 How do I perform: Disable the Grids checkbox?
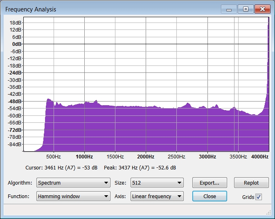click(x=258, y=197)
